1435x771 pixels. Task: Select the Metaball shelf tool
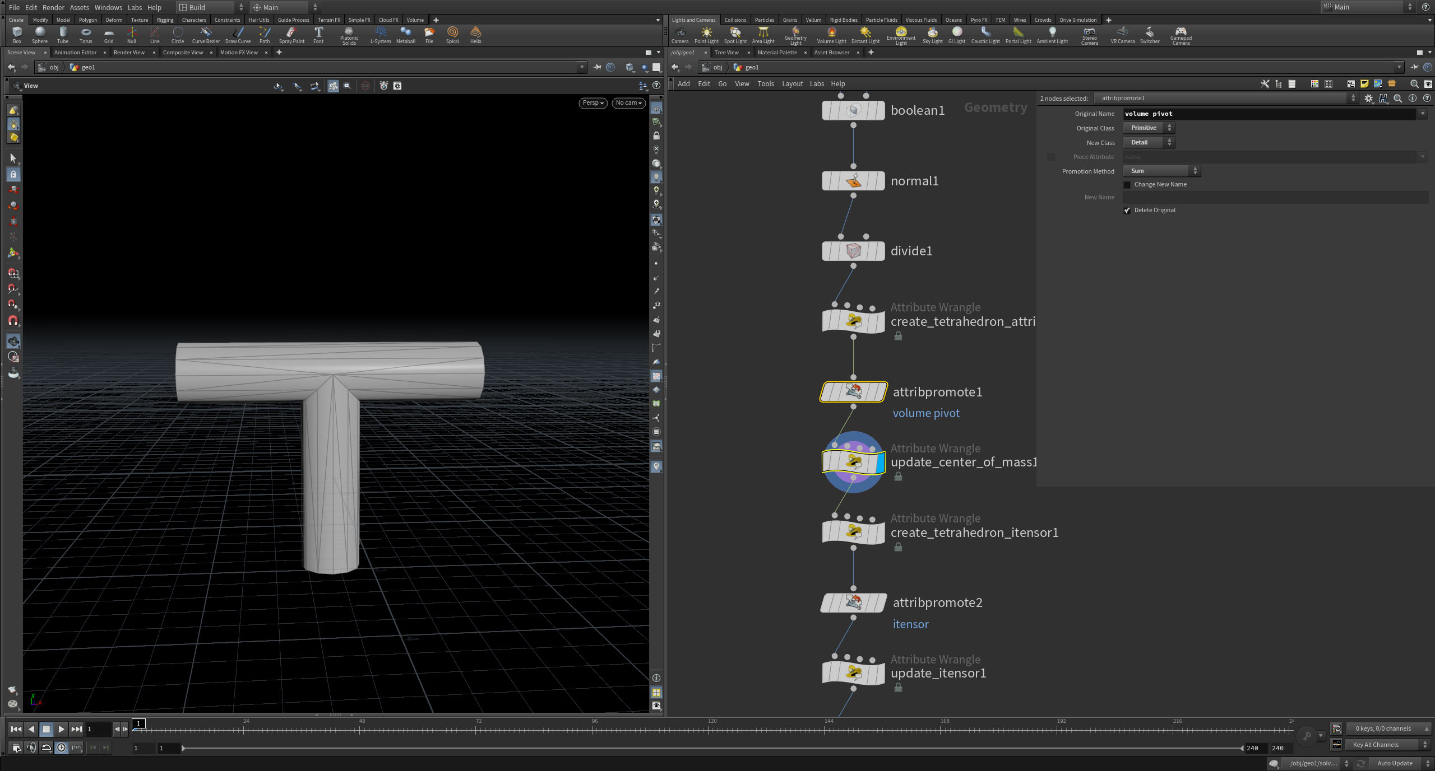pyautogui.click(x=405, y=35)
